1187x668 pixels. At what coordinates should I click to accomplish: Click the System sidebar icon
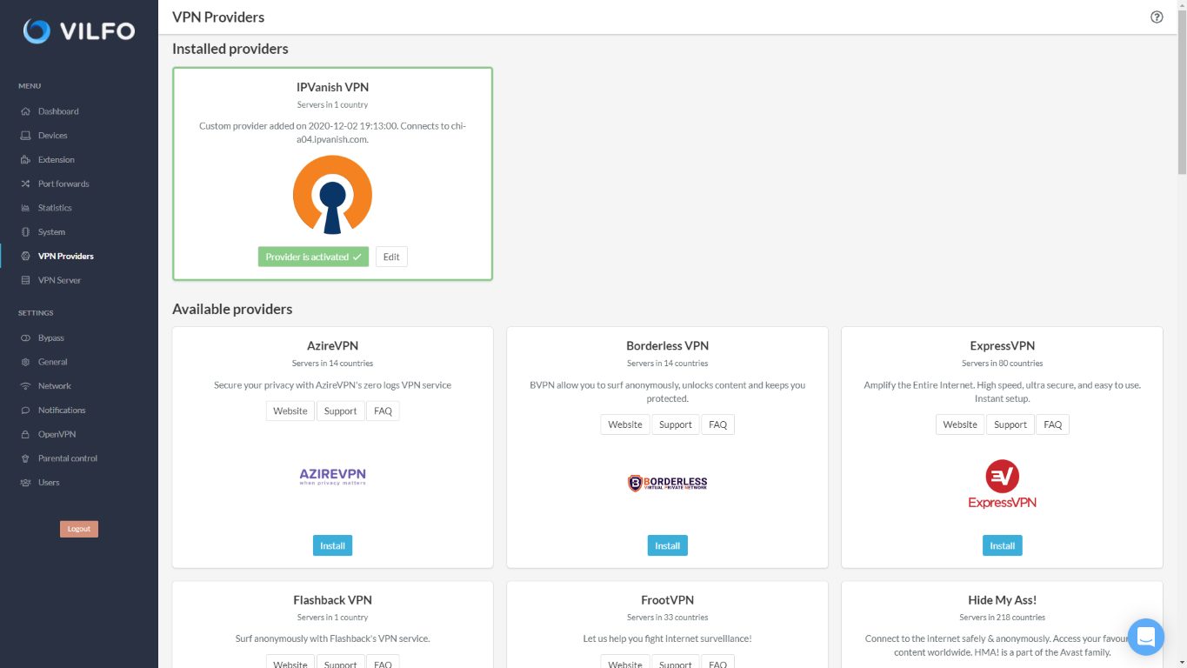26,232
